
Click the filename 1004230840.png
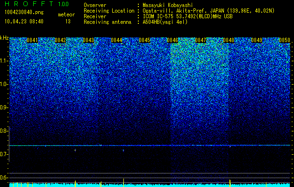coord(24,12)
